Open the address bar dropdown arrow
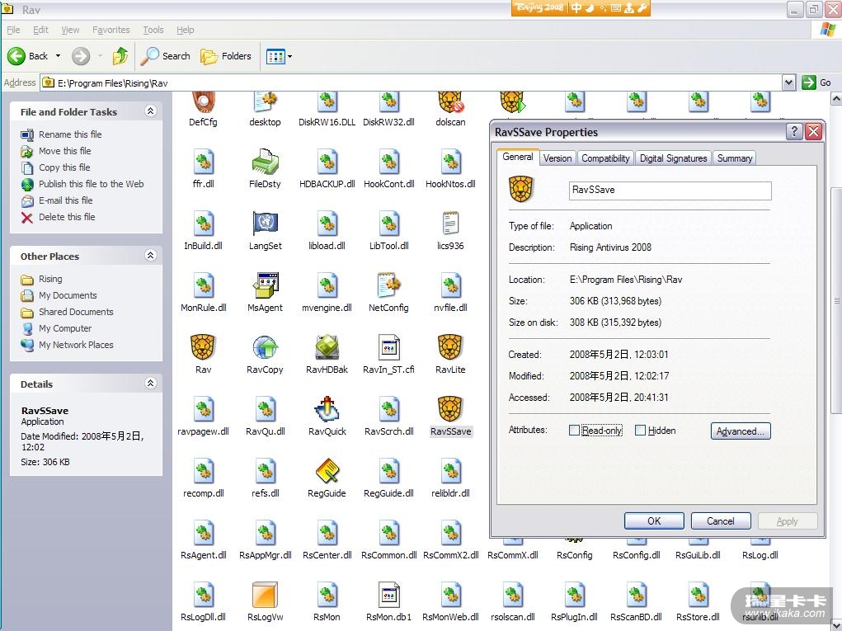 tap(788, 82)
